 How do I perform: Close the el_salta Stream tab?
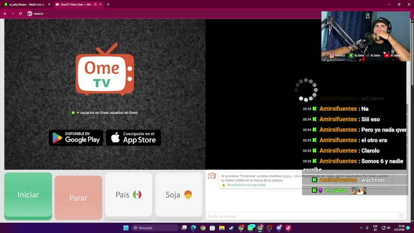point(49,5)
